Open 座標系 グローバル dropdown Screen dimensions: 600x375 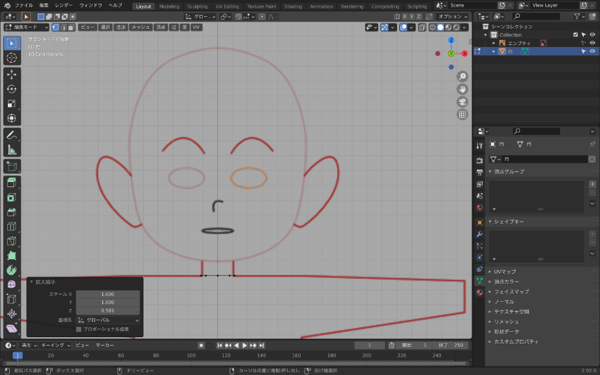point(108,320)
